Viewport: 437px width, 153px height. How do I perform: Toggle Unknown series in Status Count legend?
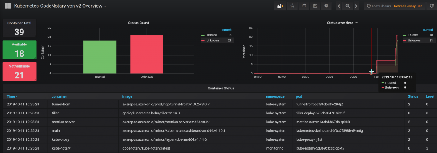click(213, 40)
